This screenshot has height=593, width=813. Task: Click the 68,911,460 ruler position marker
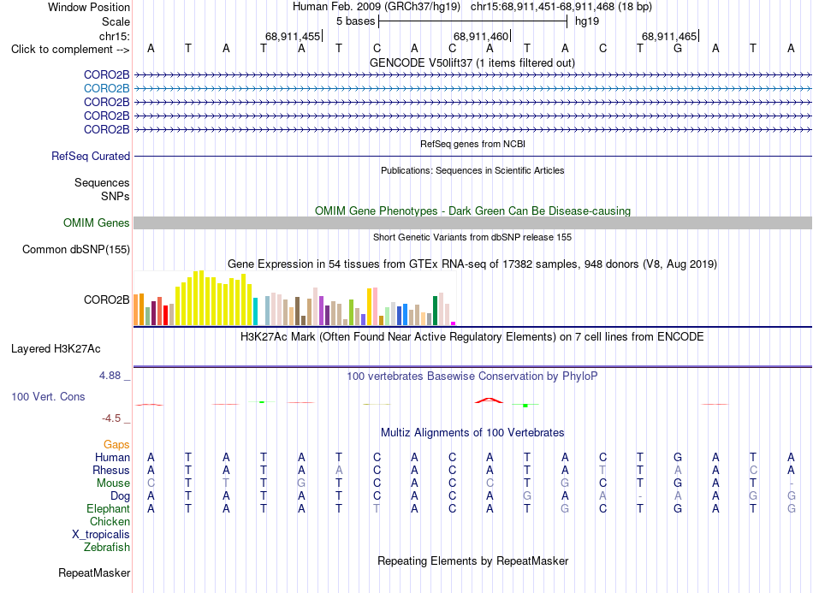[482, 36]
